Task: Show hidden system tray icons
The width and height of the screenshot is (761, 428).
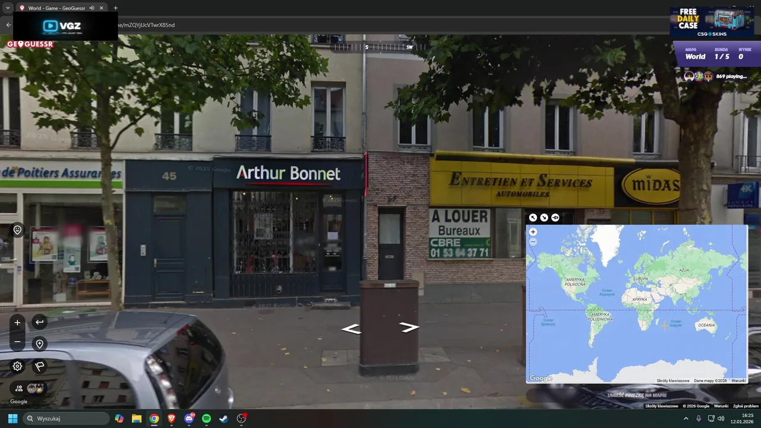Action: 685,418
